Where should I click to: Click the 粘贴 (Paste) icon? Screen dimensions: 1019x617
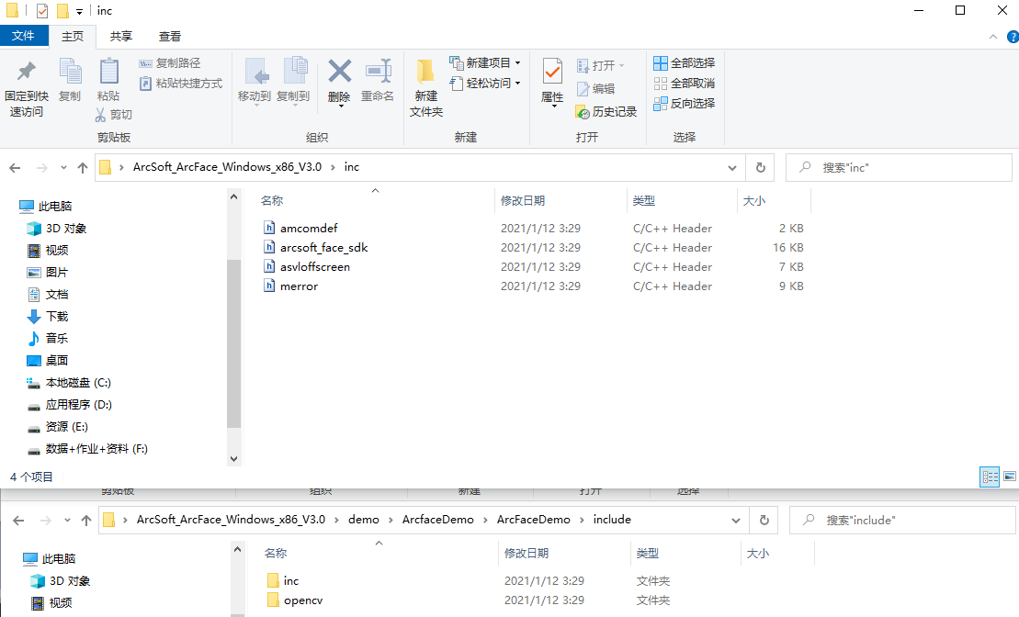pyautogui.click(x=109, y=83)
